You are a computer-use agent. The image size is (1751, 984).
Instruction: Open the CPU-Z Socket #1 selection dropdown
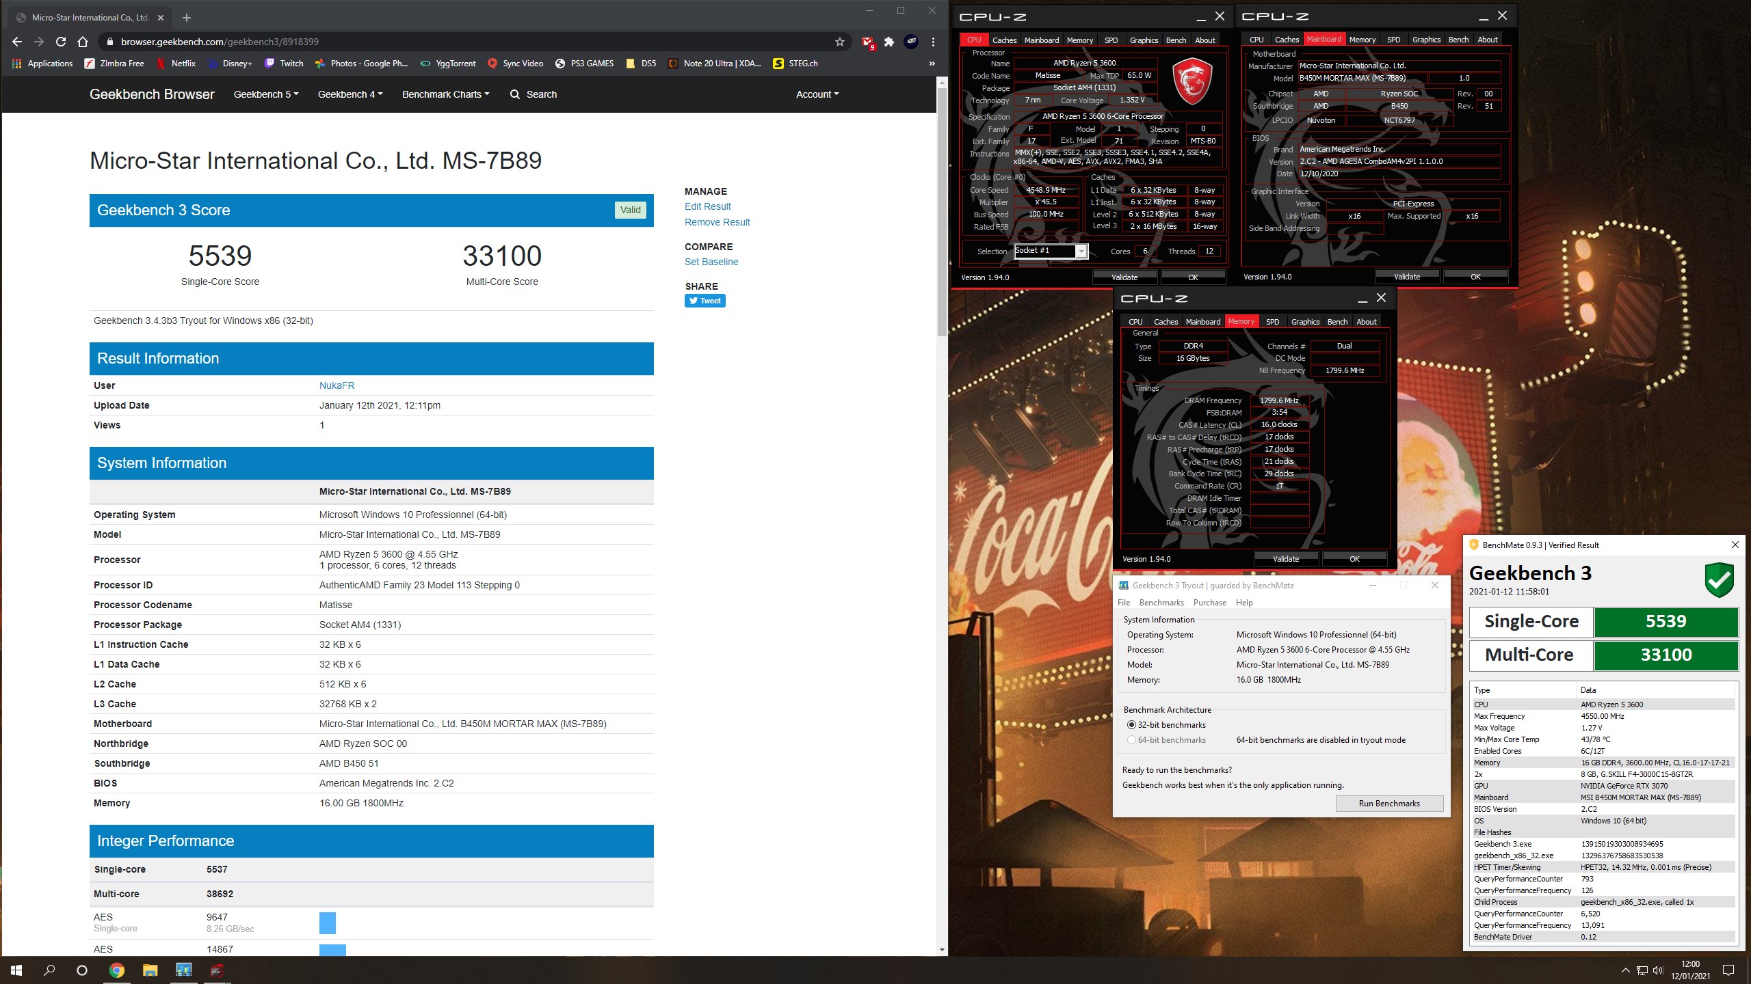1081,251
